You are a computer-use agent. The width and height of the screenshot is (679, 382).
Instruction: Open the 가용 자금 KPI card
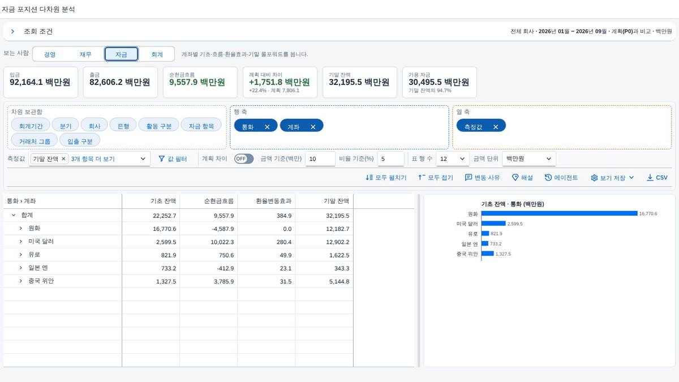pyautogui.click(x=440, y=82)
